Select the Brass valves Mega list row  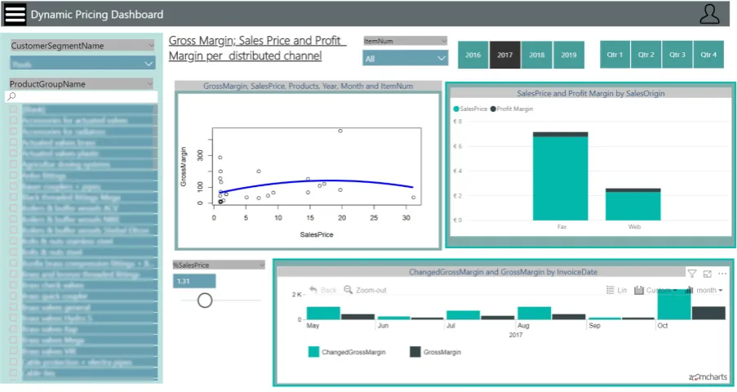click(89, 340)
